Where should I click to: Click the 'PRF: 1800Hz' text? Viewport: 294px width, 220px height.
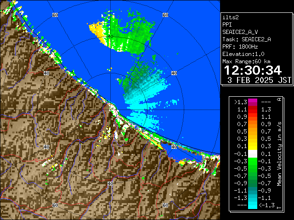click(240, 47)
